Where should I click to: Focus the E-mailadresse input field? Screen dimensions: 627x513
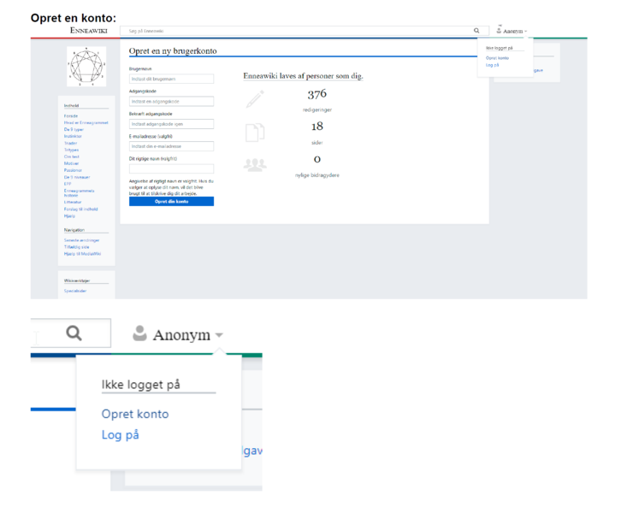pos(171,146)
